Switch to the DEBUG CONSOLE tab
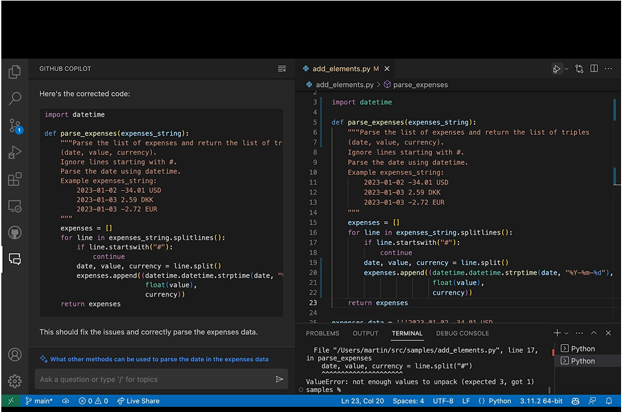Screen dimensions: 623x412 click(x=462, y=333)
